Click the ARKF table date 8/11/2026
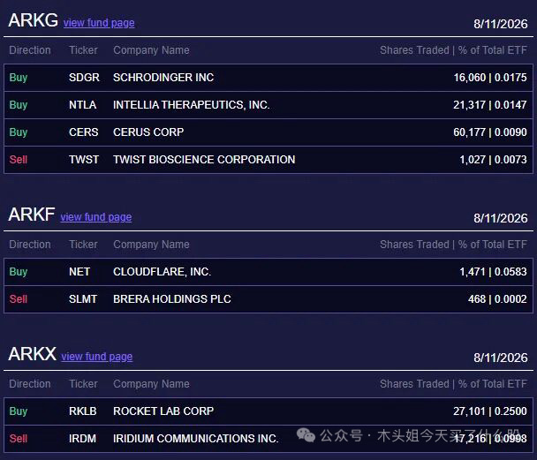The width and height of the screenshot is (537, 460). pyautogui.click(x=501, y=218)
